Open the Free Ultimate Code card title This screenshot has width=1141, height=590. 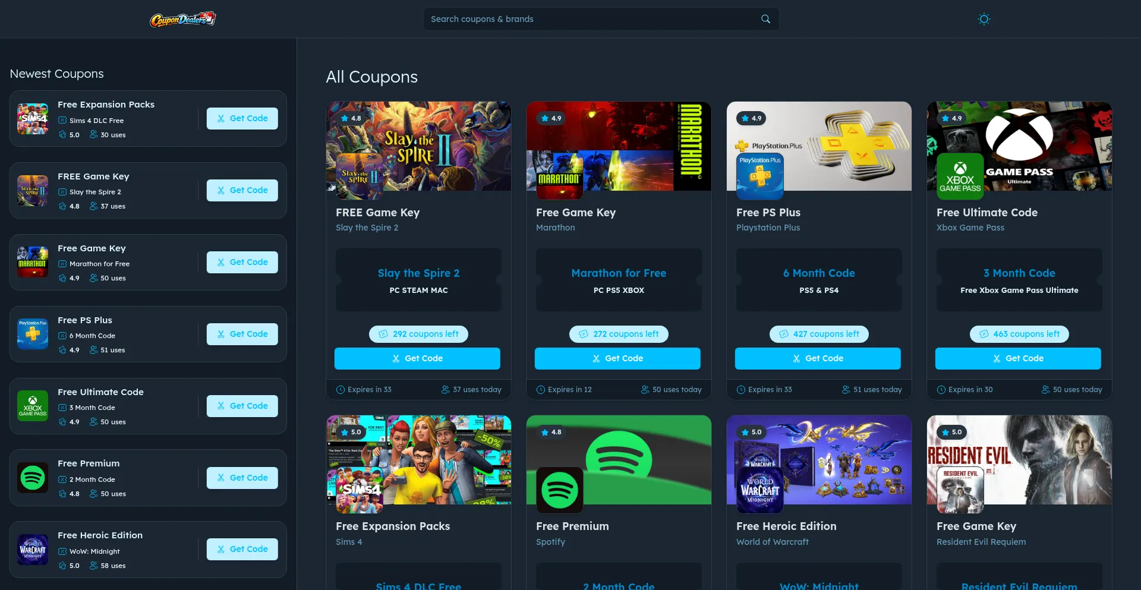[x=987, y=213]
